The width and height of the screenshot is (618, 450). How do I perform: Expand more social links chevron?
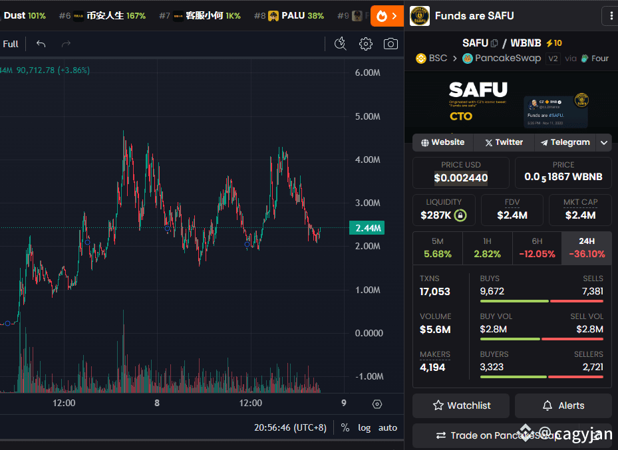coord(604,142)
